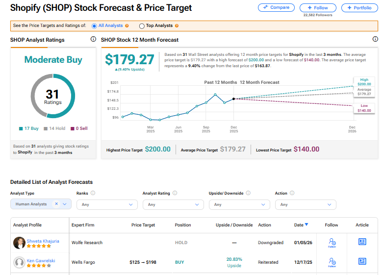This screenshot has height=275, width=384.
Task: Click Ken Gawrelski avatar thumbnail
Action: click(20, 262)
